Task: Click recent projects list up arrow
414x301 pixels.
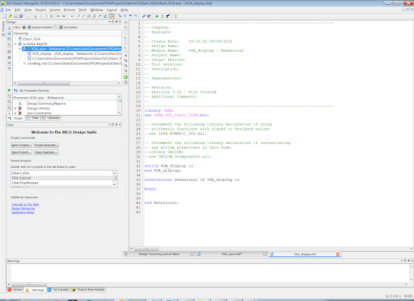Action: pyautogui.click(x=114, y=173)
